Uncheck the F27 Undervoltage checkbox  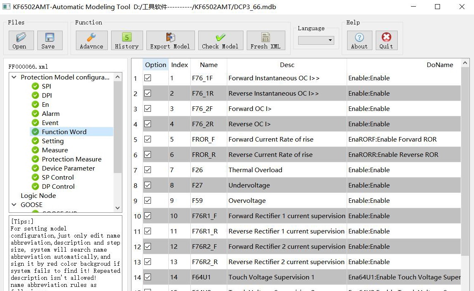click(148, 185)
